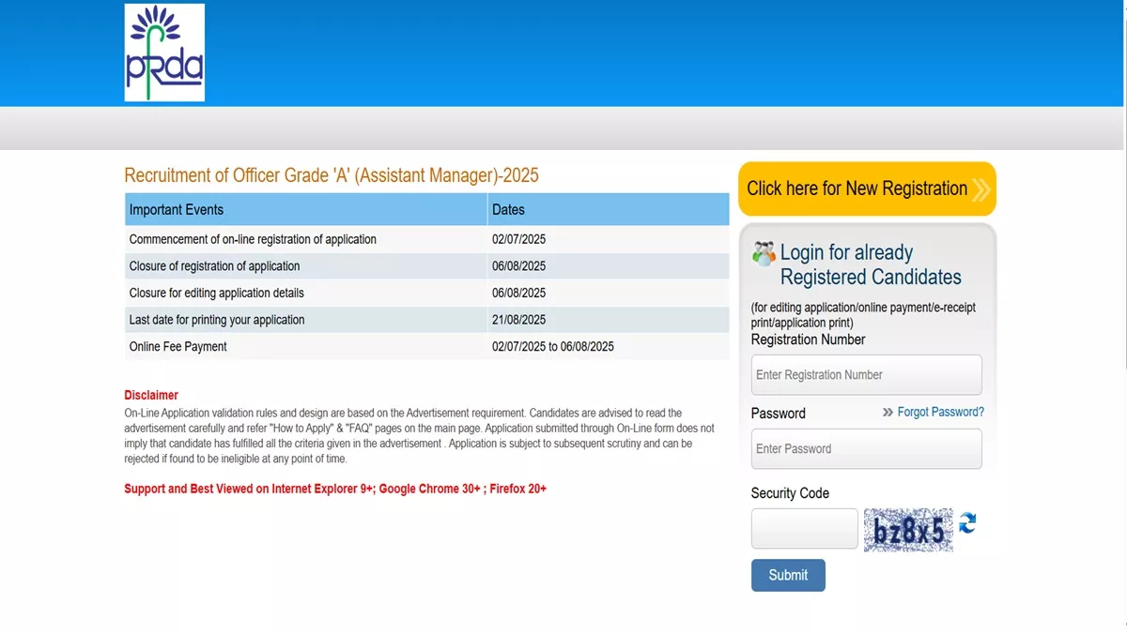The width and height of the screenshot is (1127, 633).
Task: Click the Security Code text box
Action: point(805,529)
